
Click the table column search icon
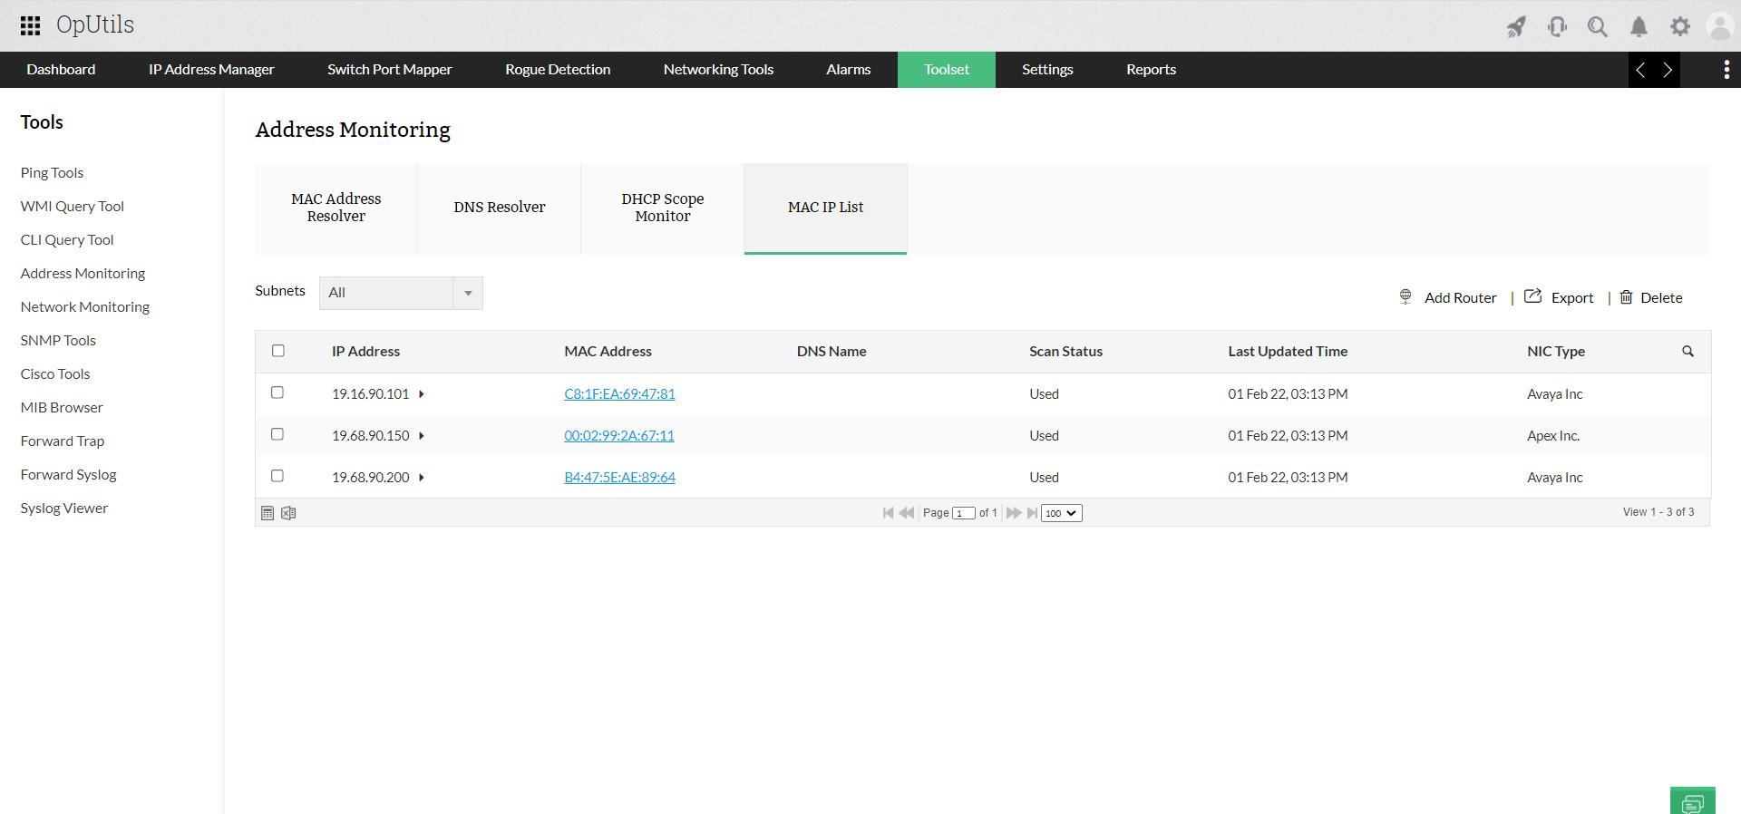[1688, 351]
